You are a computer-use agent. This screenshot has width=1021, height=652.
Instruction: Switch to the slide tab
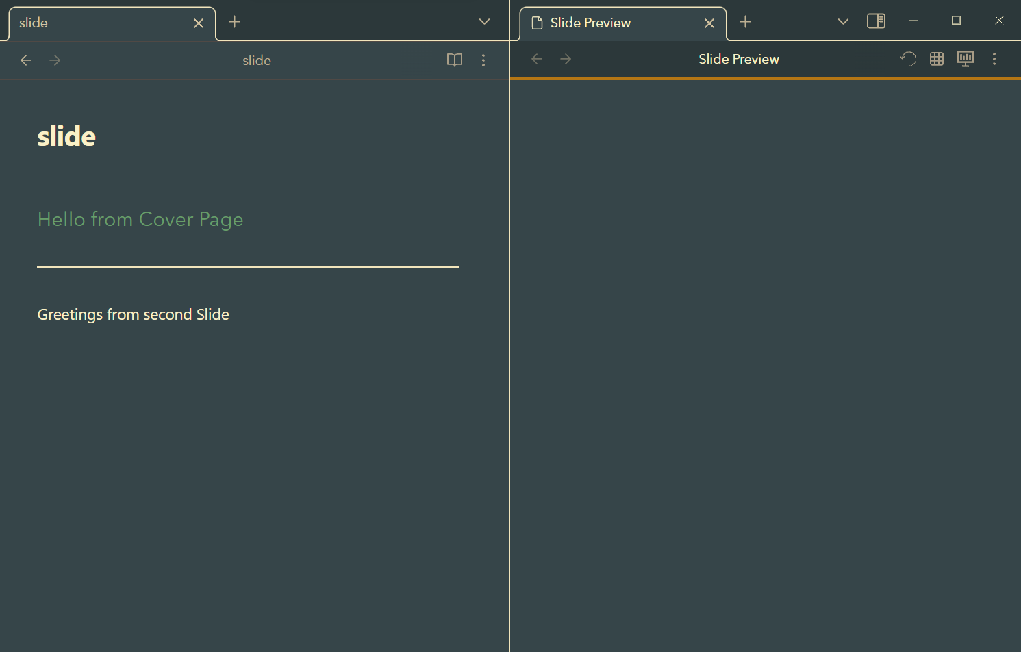point(103,23)
